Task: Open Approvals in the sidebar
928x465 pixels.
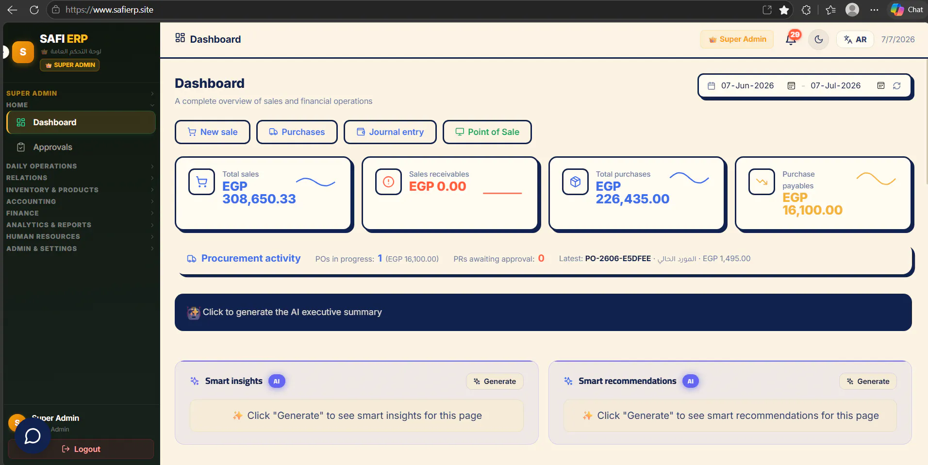Action: pyautogui.click(x=81, y=147)
